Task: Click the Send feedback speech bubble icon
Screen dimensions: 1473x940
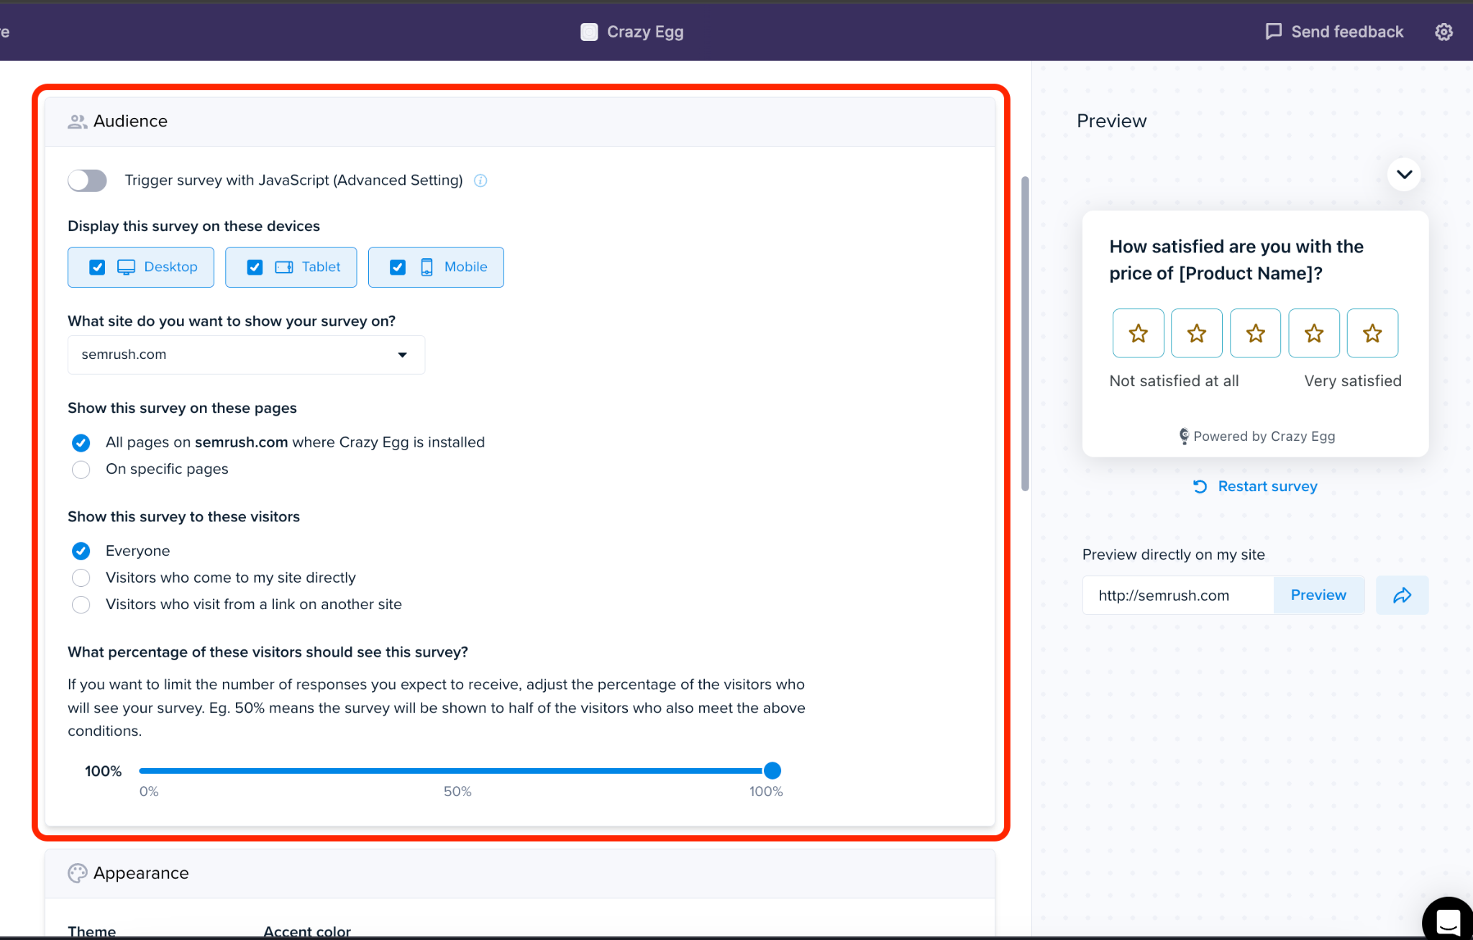Action: [1273, 32]
